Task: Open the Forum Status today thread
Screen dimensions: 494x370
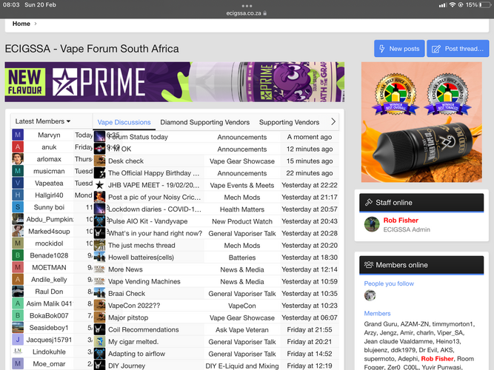Action: (138, 137)
